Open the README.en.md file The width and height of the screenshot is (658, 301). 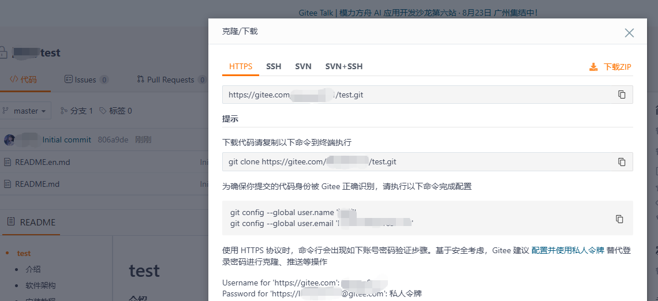coord(42,162)
